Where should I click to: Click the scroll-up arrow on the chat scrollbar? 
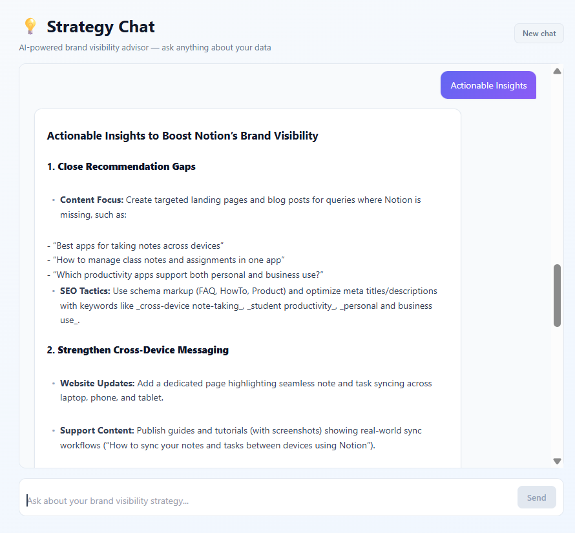(x=557, y=71)
